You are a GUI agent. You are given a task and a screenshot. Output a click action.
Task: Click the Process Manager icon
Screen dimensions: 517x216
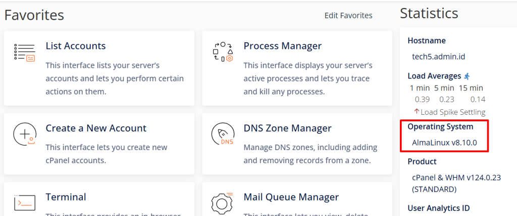pyautogui.click(x=223, y=52)
